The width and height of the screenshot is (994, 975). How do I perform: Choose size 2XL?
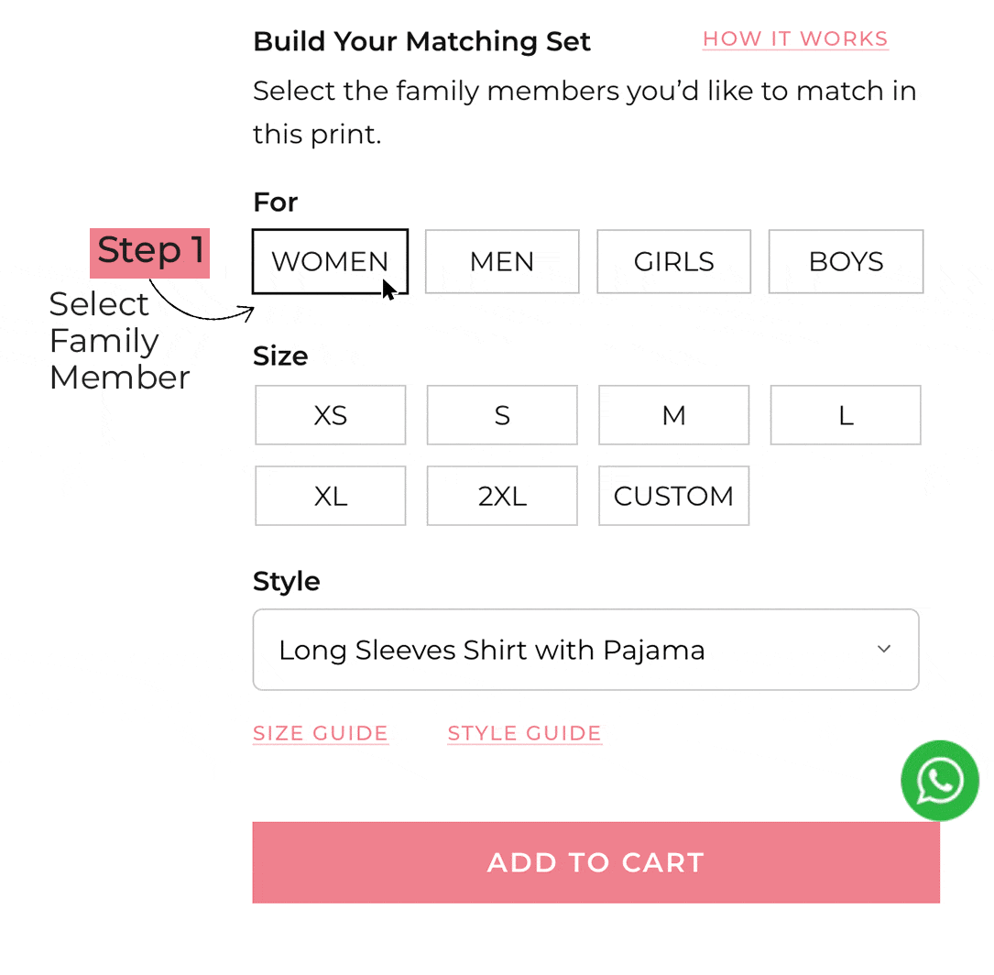point(502,496)
